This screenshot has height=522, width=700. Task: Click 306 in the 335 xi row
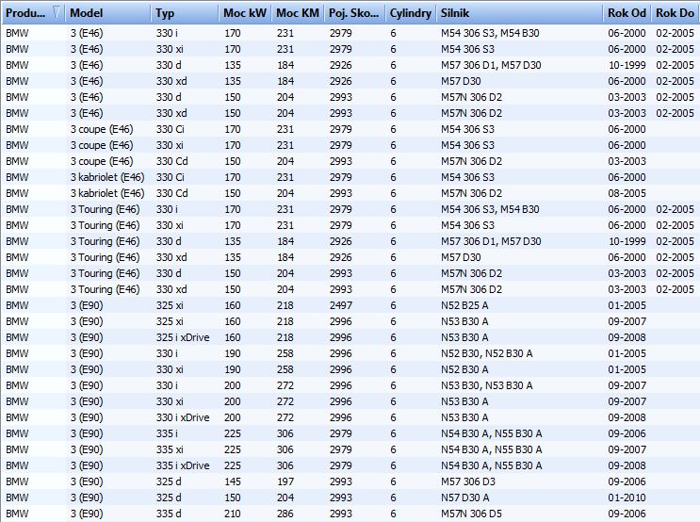point(285,449)
